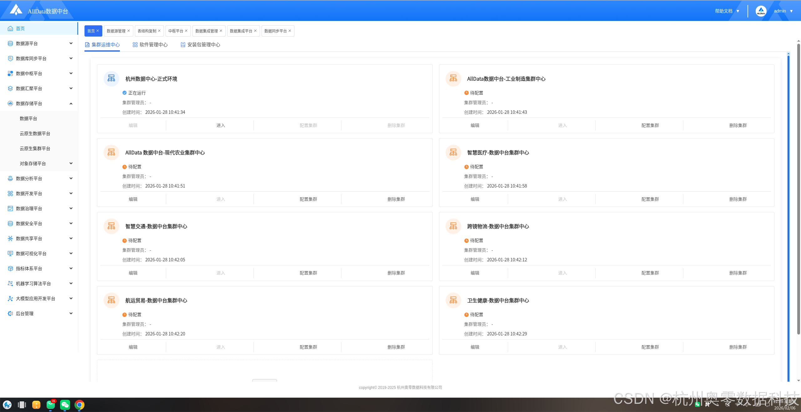Open the 帮助文档 dropdown

click(727, 11)
